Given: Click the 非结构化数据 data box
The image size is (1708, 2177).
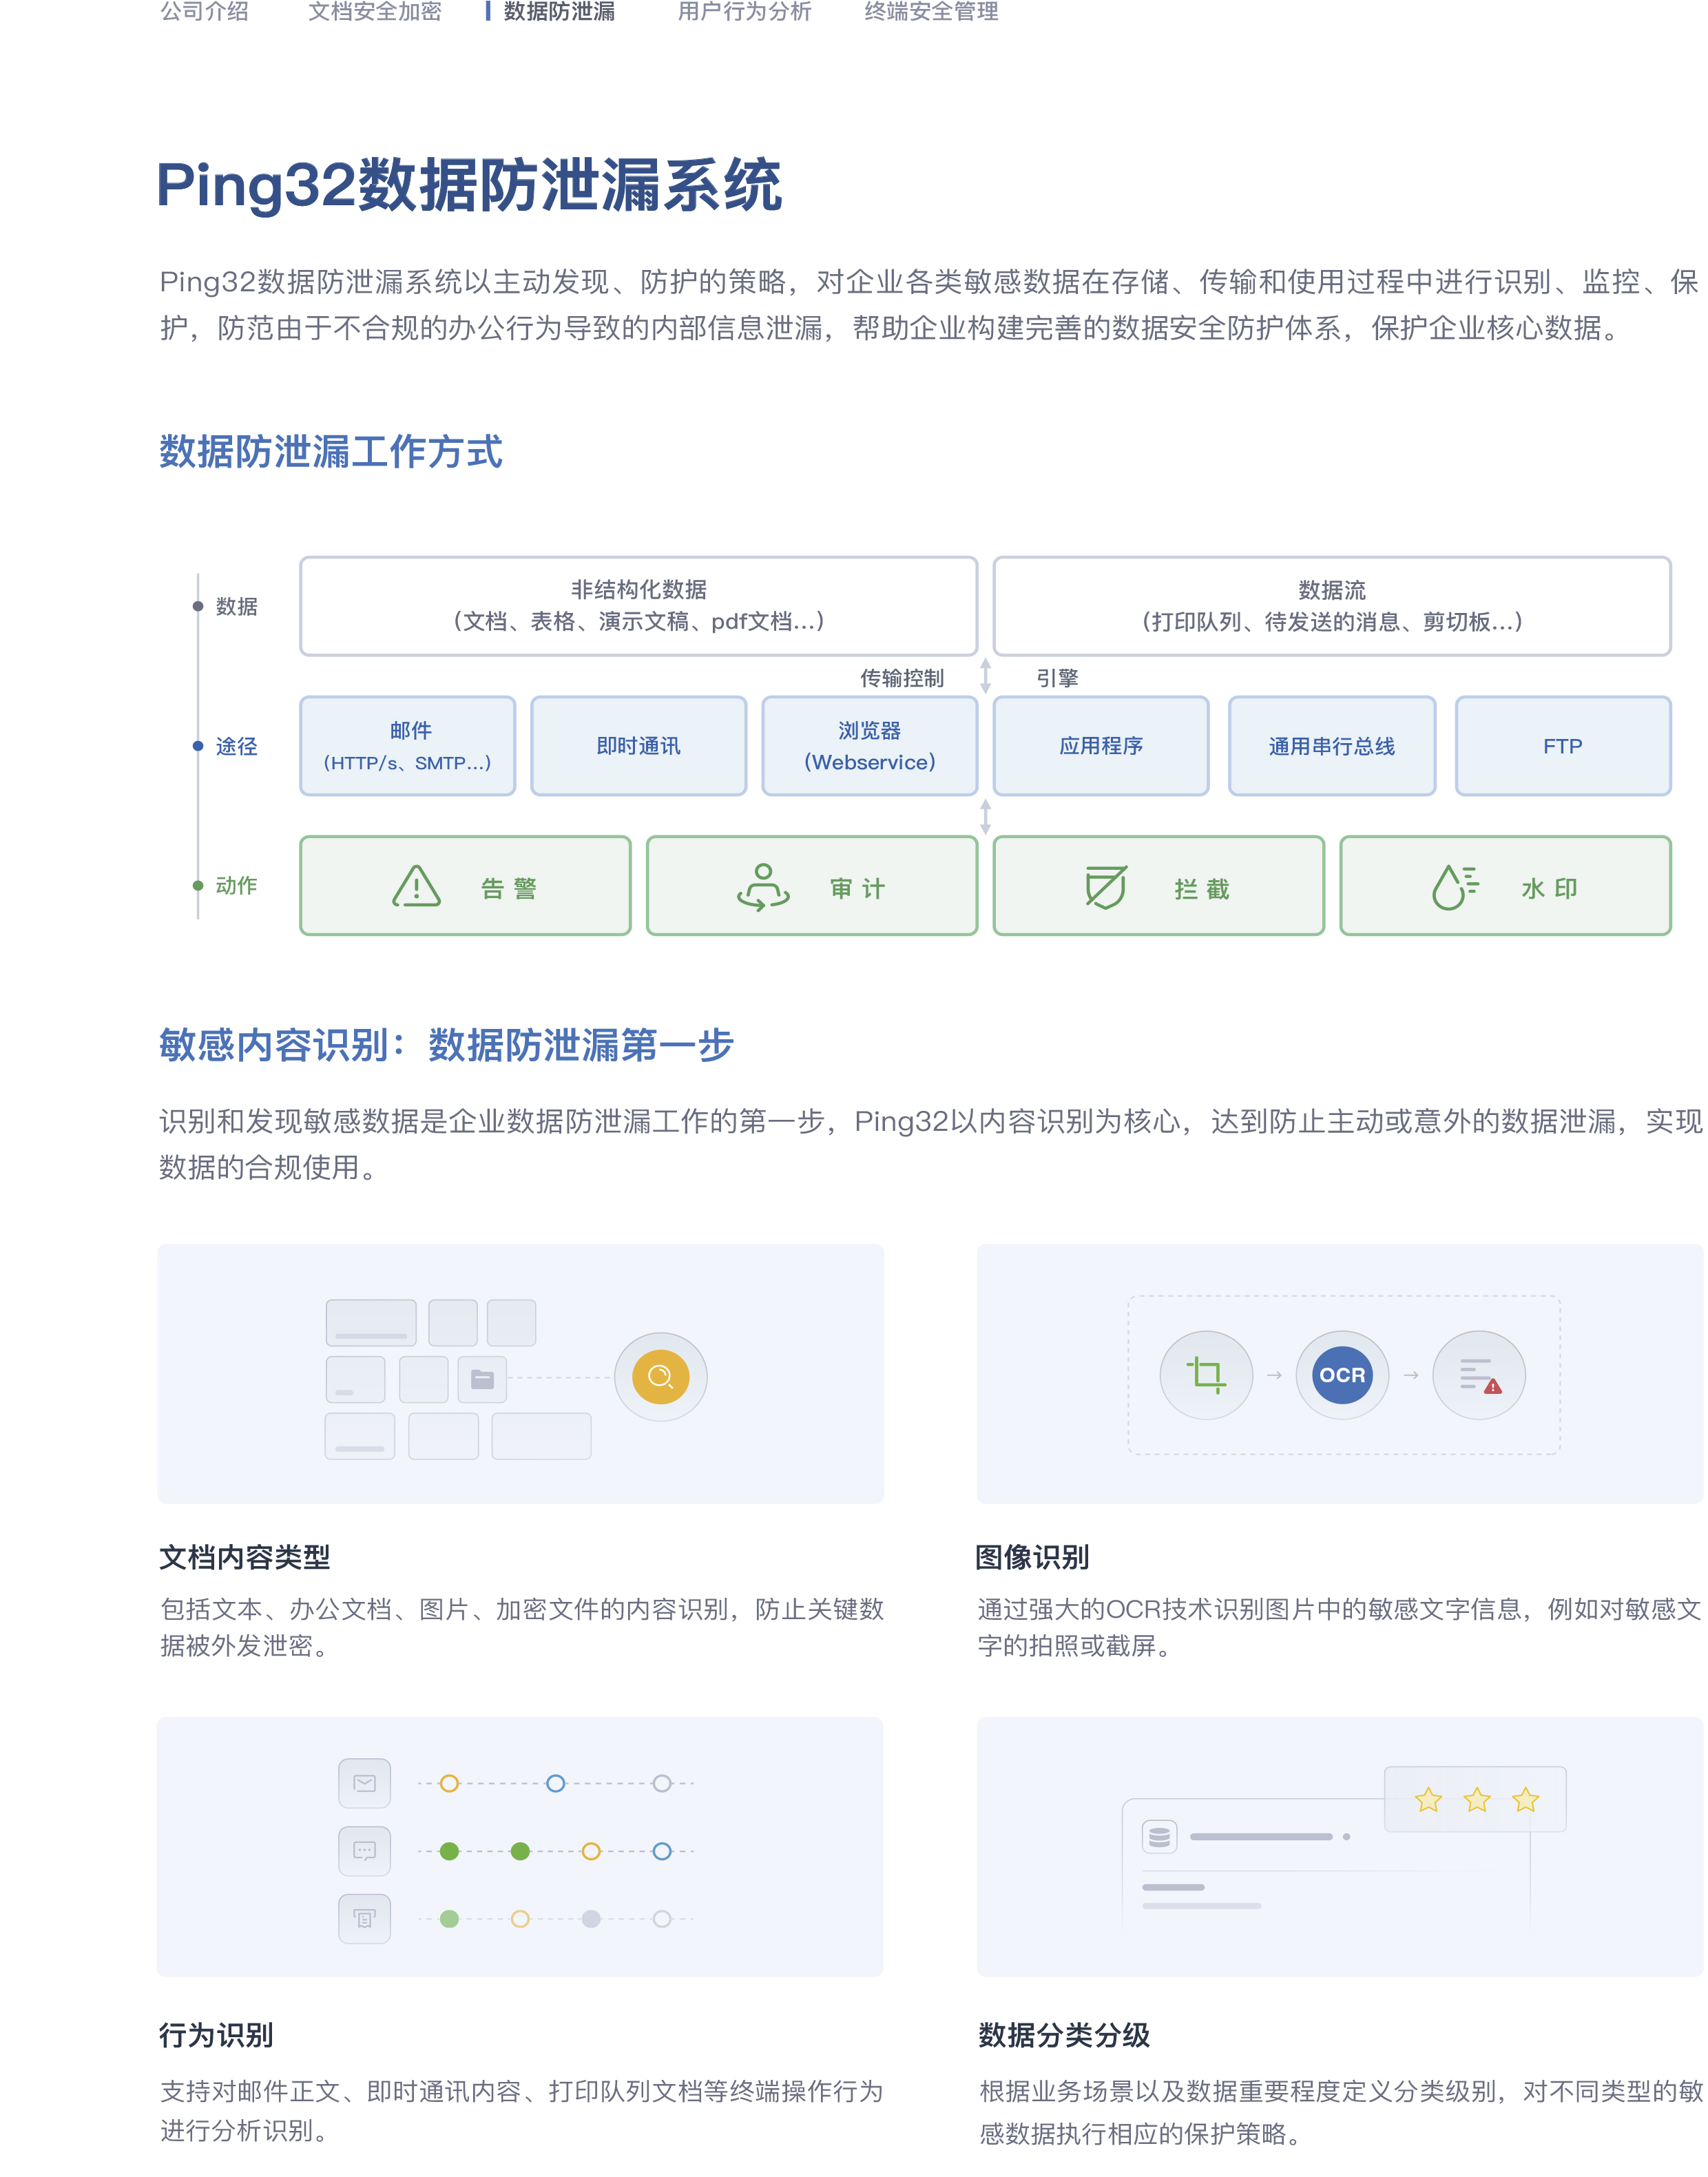Looking at the screenshot, I should [639, 606].
